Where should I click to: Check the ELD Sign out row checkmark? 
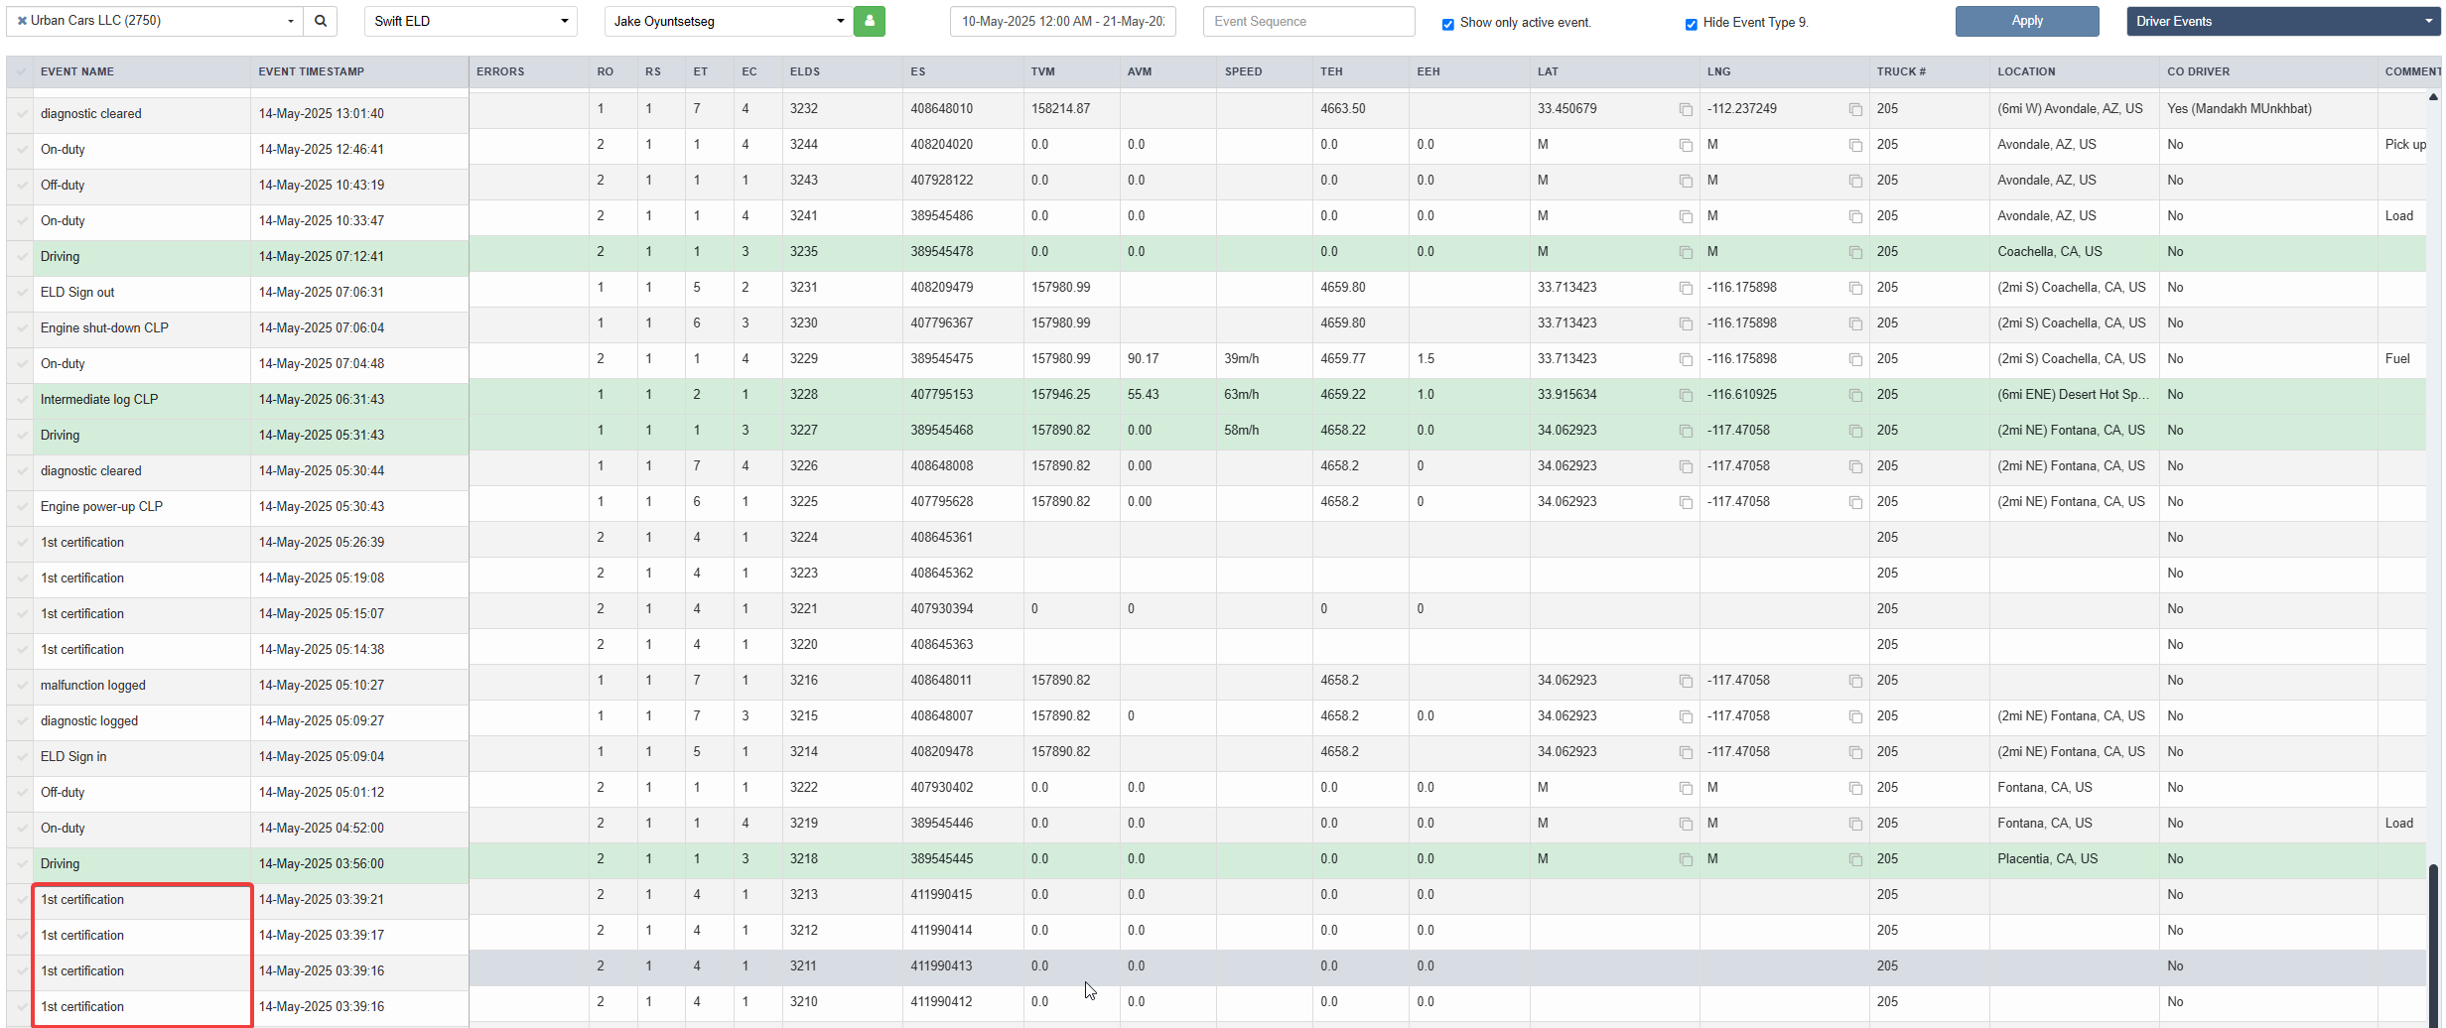[22, 293]
